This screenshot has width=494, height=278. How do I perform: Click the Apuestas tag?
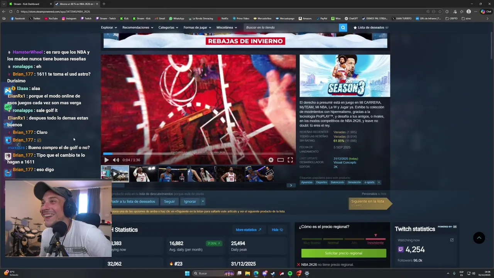point(307,182)
